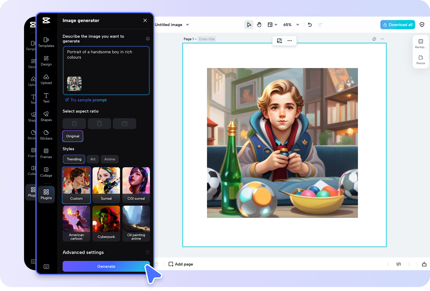Select the hand pan tool
430x291 pixels.
coord(259,25)
